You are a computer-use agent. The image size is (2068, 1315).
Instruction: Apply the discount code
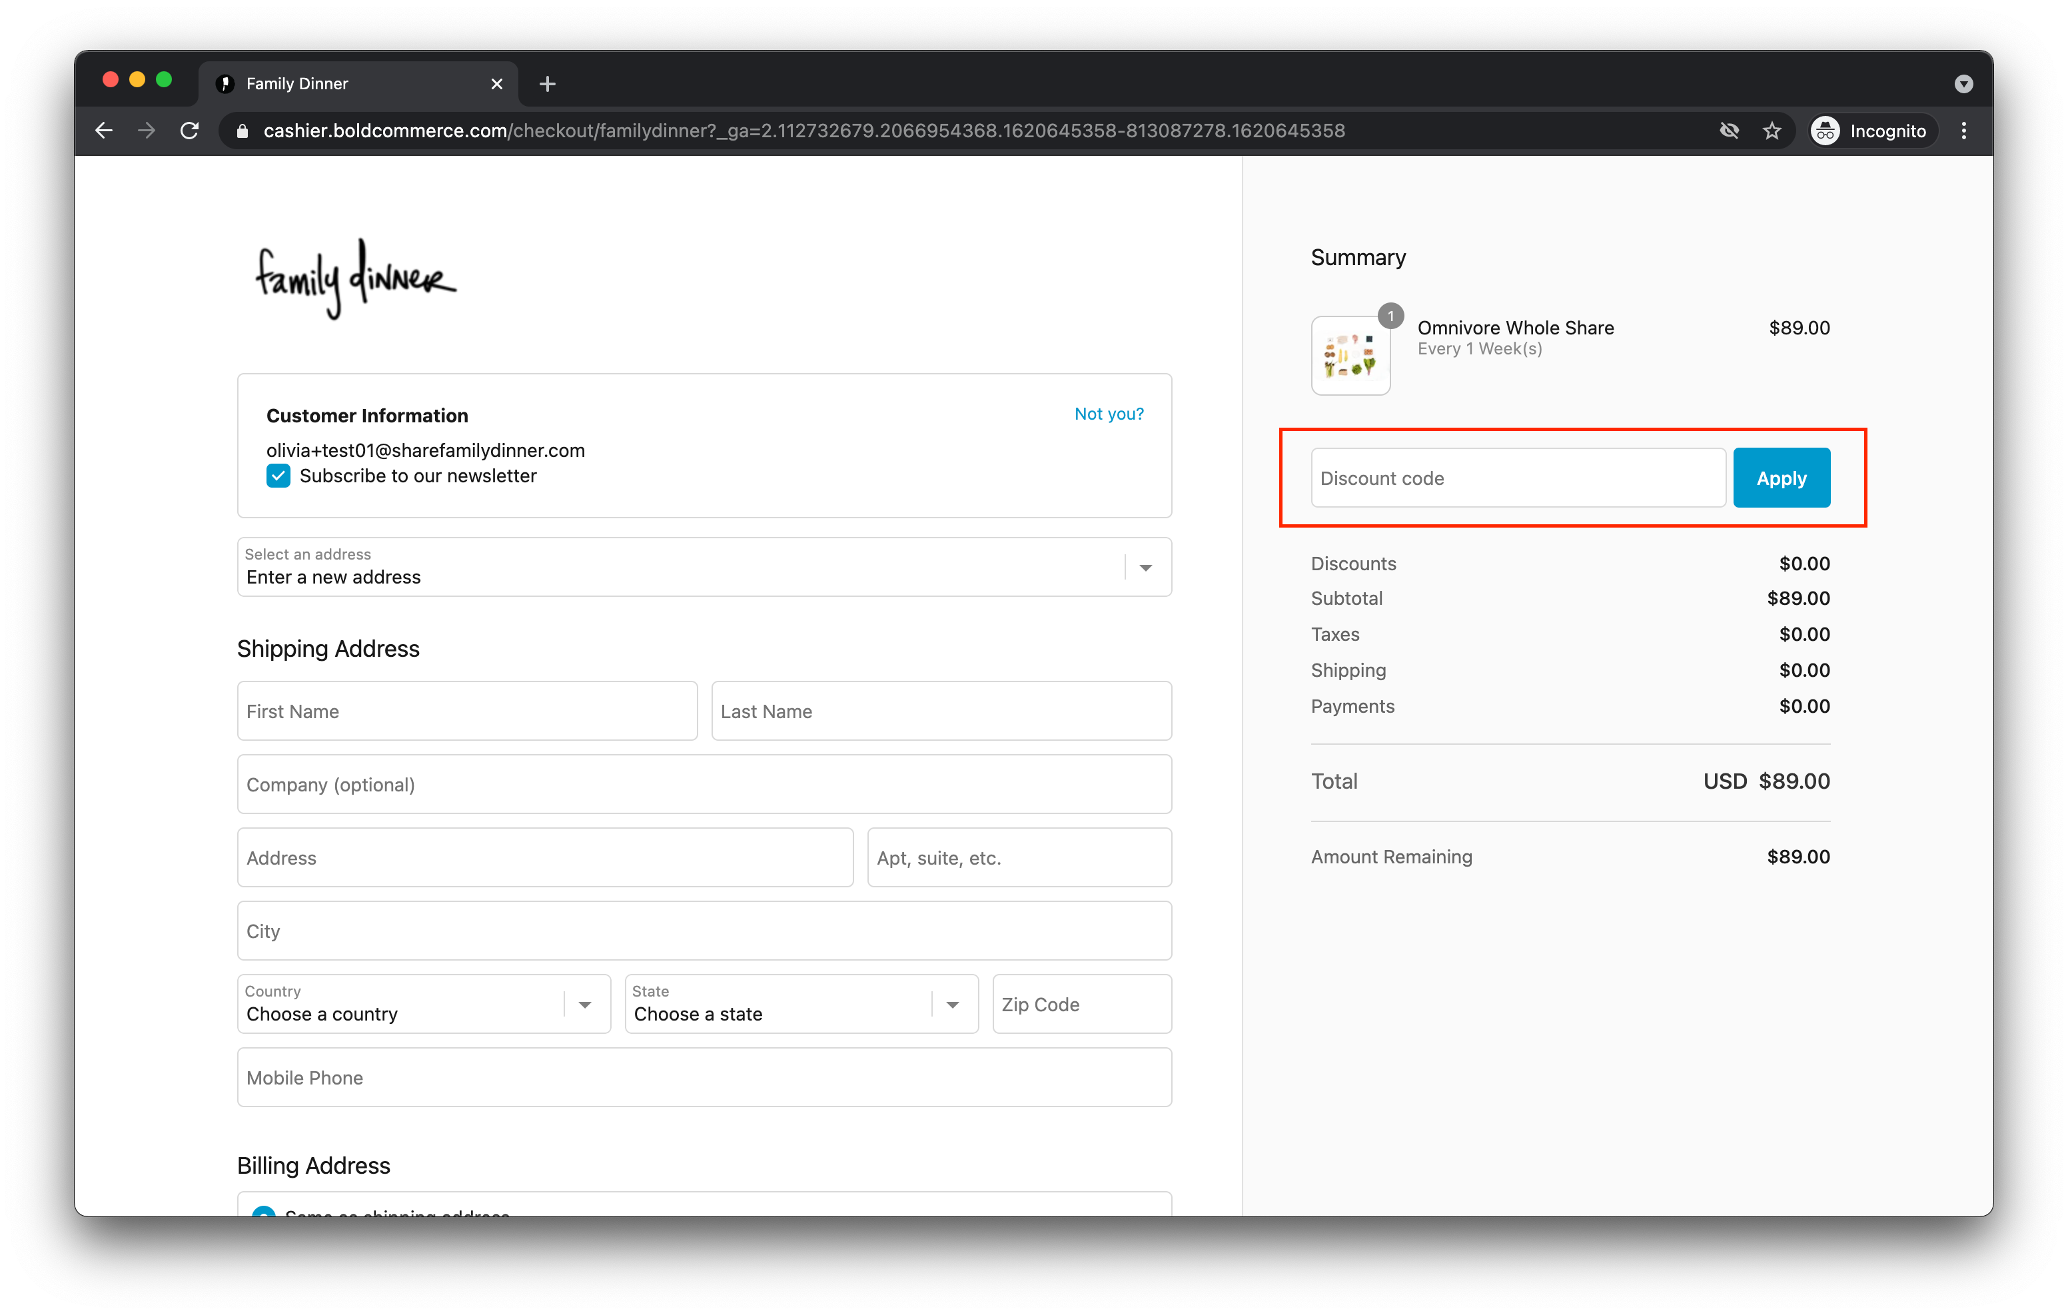1781,478
